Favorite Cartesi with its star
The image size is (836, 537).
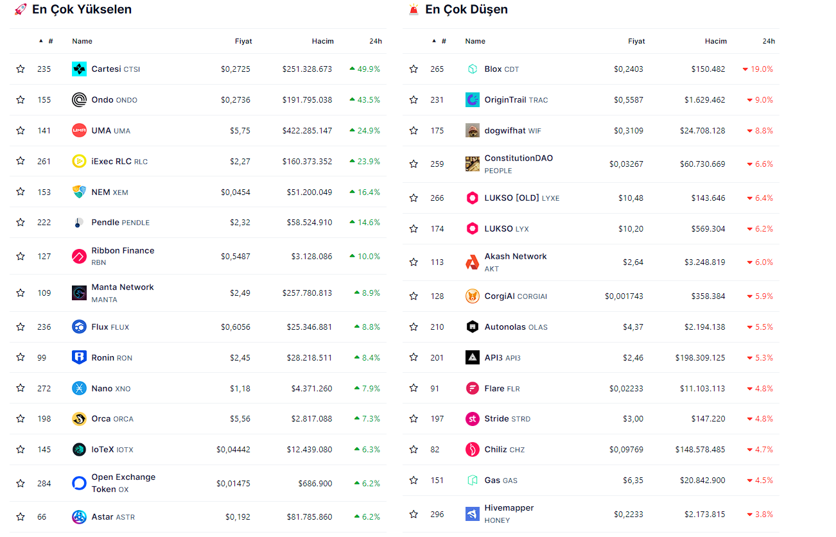tap(21, 69)
